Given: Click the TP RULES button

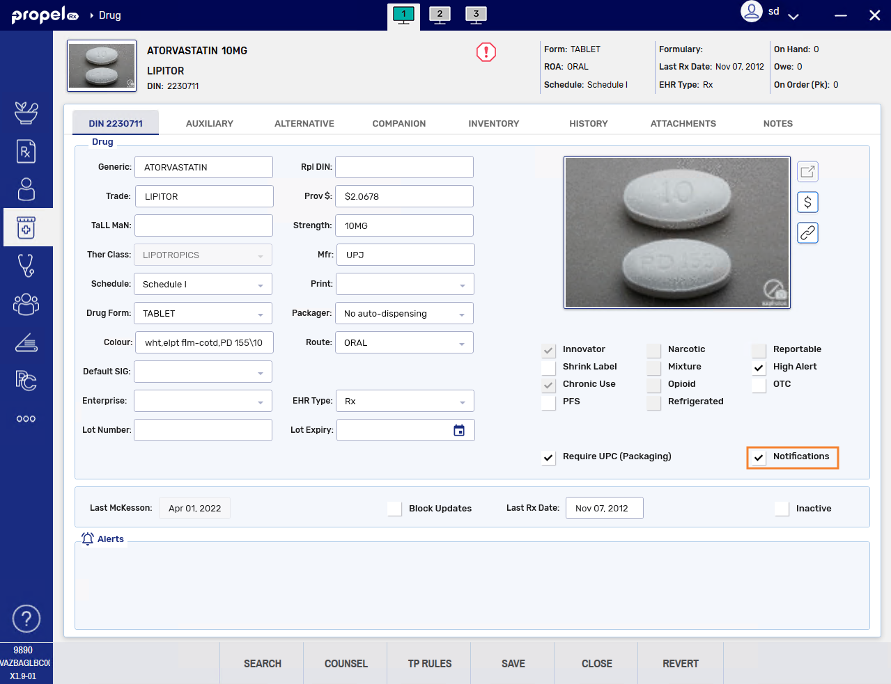Looking at the screenshot, I should tap(429, 663).
